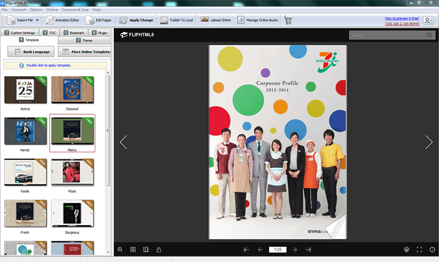
Task: Go to previous page arrow in bottom bar
Action: 260,249
